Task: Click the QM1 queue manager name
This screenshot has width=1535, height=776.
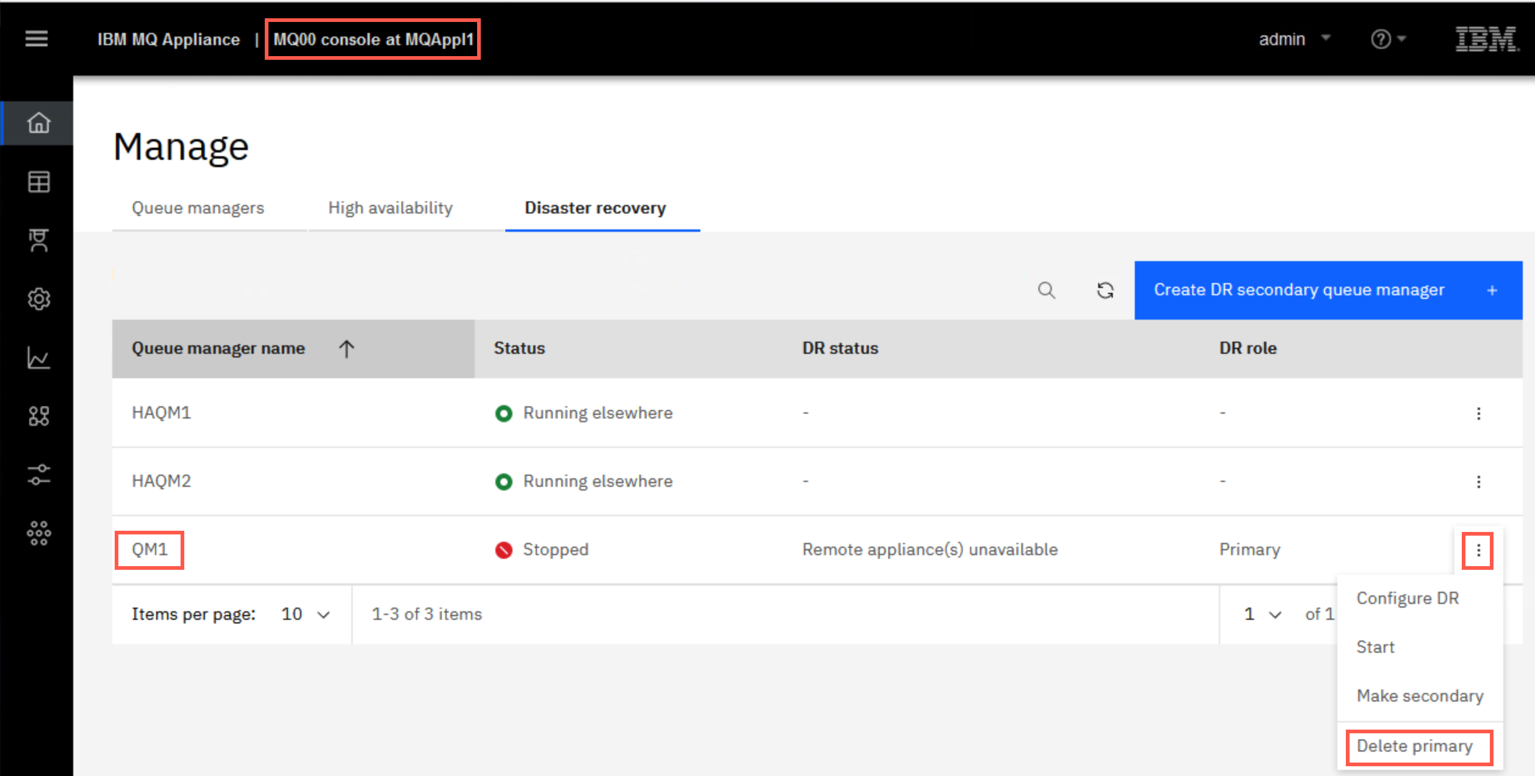Action: point(149,550)
